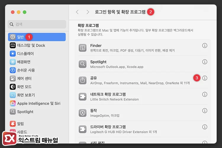Open info for Finder extensions
The image size is (222, 148).
205,46
